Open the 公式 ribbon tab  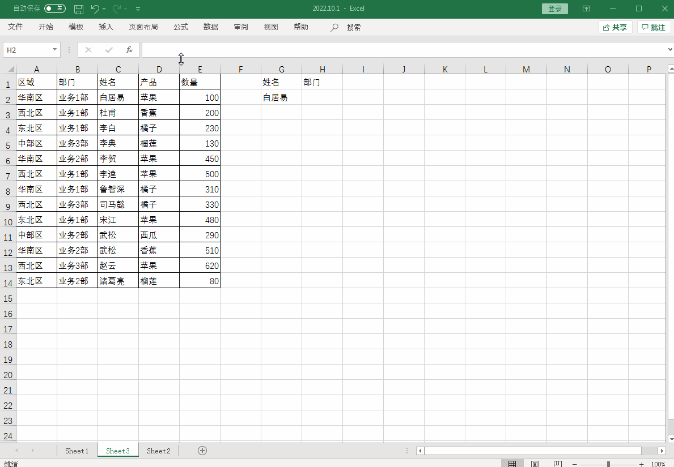tap(180, 27)
